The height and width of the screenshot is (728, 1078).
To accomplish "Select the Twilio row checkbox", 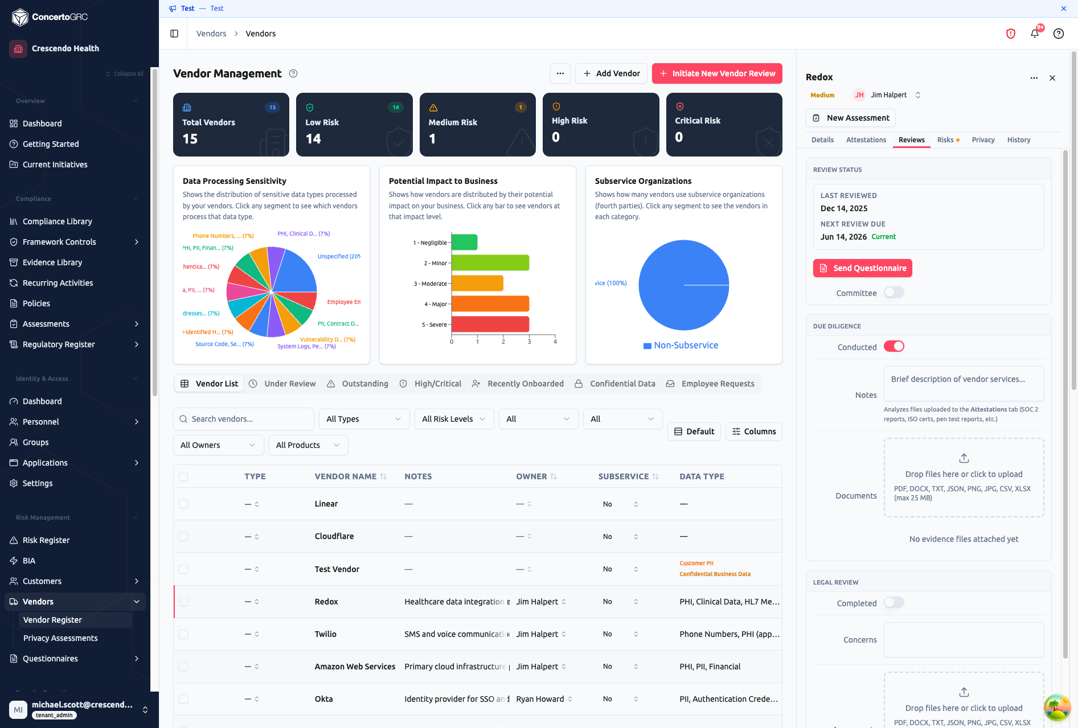I will [x=183, y=634].
